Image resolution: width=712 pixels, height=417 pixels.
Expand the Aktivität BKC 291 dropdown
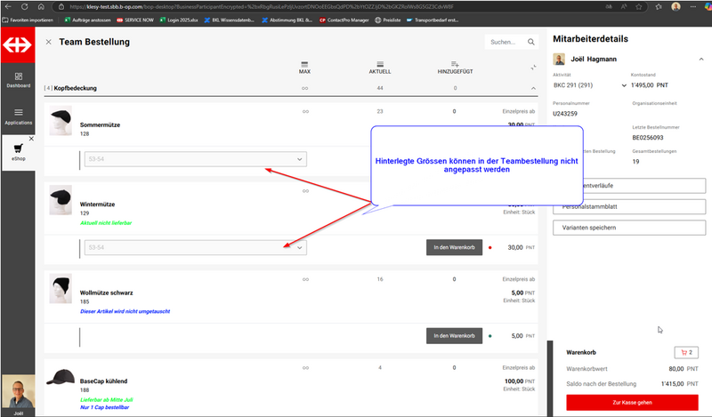coord(624,85)
